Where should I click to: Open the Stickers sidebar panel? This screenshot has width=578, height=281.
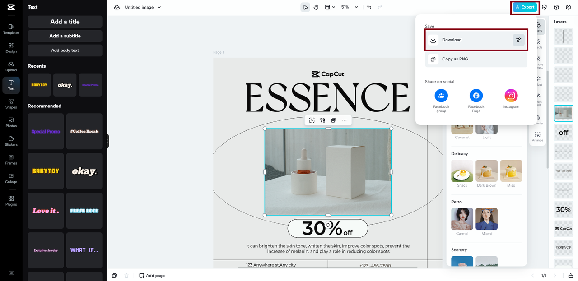(11, 141)
